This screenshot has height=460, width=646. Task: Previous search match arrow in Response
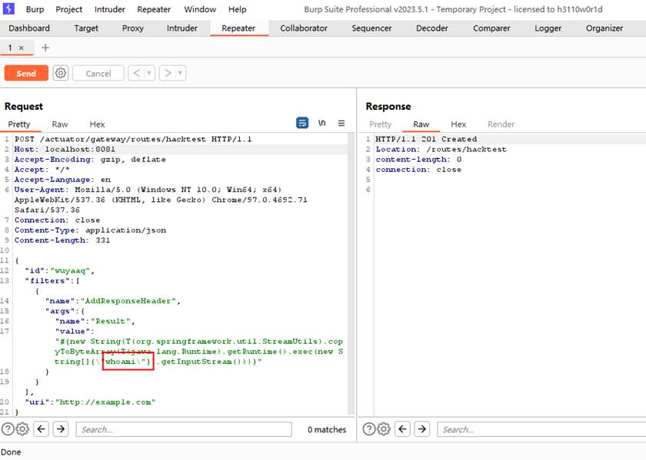[402, 429]
